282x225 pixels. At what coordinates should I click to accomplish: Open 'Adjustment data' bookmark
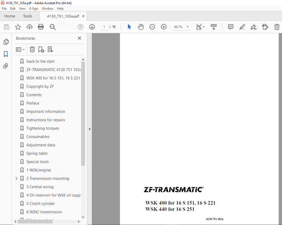40,145
